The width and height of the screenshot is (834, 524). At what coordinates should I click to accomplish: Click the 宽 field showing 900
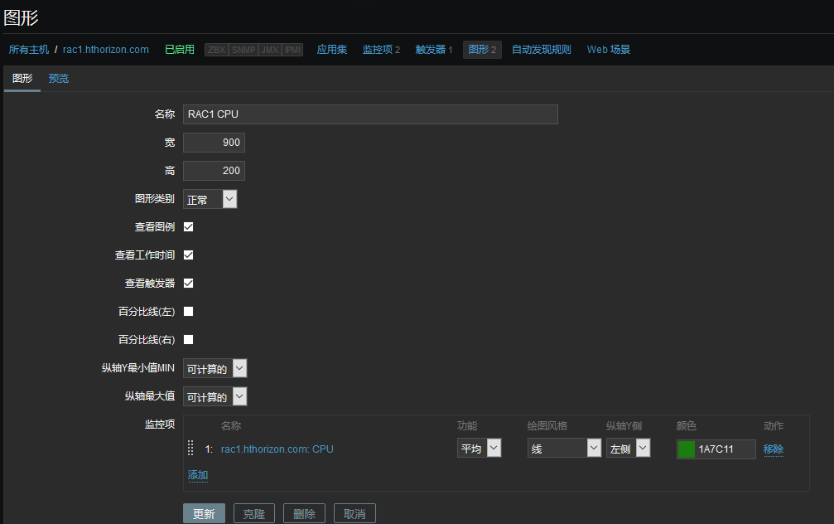(214, 143)
